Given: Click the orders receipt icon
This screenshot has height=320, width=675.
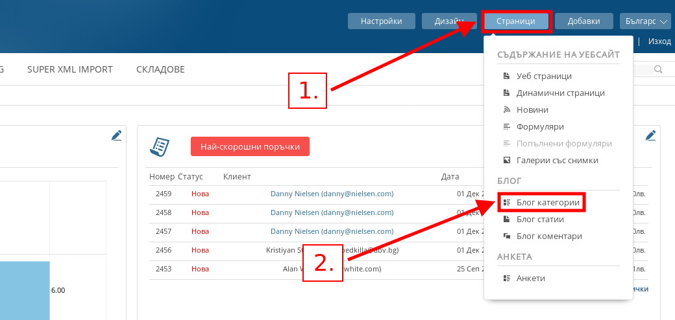Looking at the screenshot, I should [x=160, y=146].
